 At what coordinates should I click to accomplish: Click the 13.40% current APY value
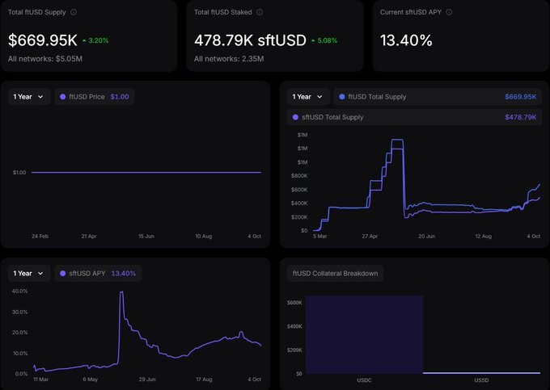click(406, 40)
